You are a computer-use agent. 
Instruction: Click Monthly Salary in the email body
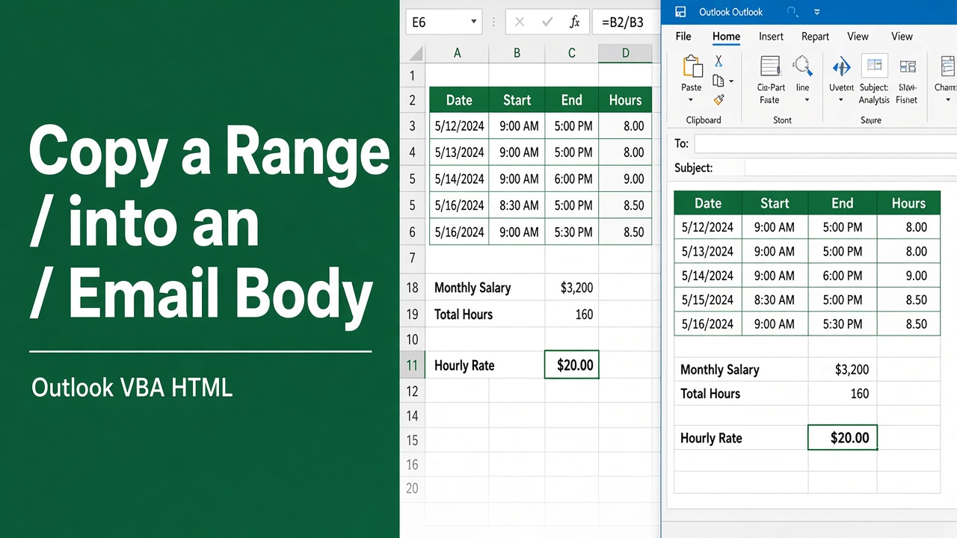point(720,369)
